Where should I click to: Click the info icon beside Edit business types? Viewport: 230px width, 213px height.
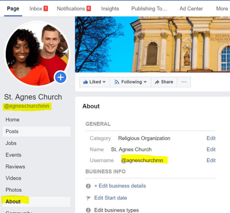point(88,210)
